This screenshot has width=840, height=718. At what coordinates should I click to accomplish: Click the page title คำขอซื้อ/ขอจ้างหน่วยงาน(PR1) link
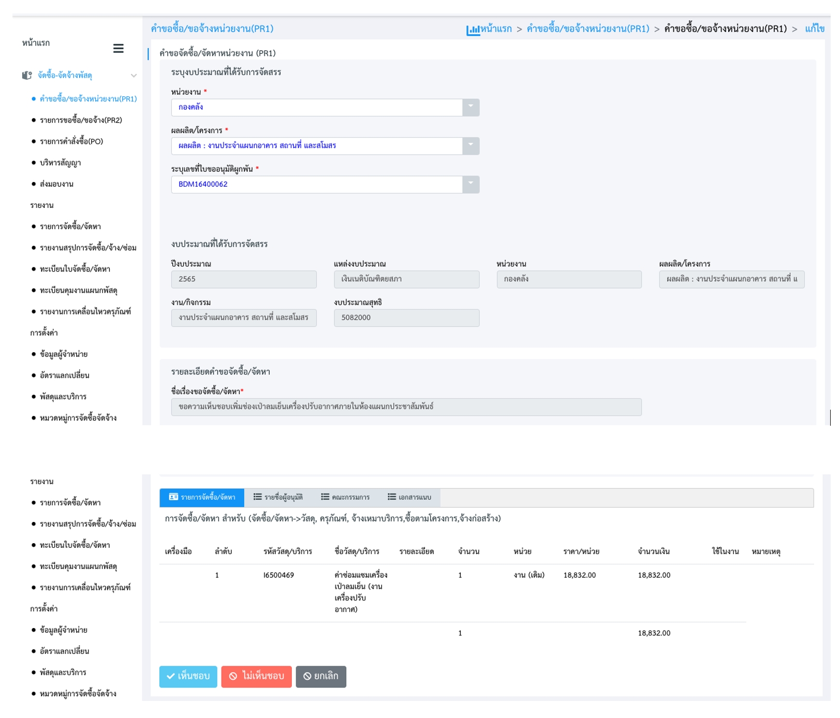[212, 29]
